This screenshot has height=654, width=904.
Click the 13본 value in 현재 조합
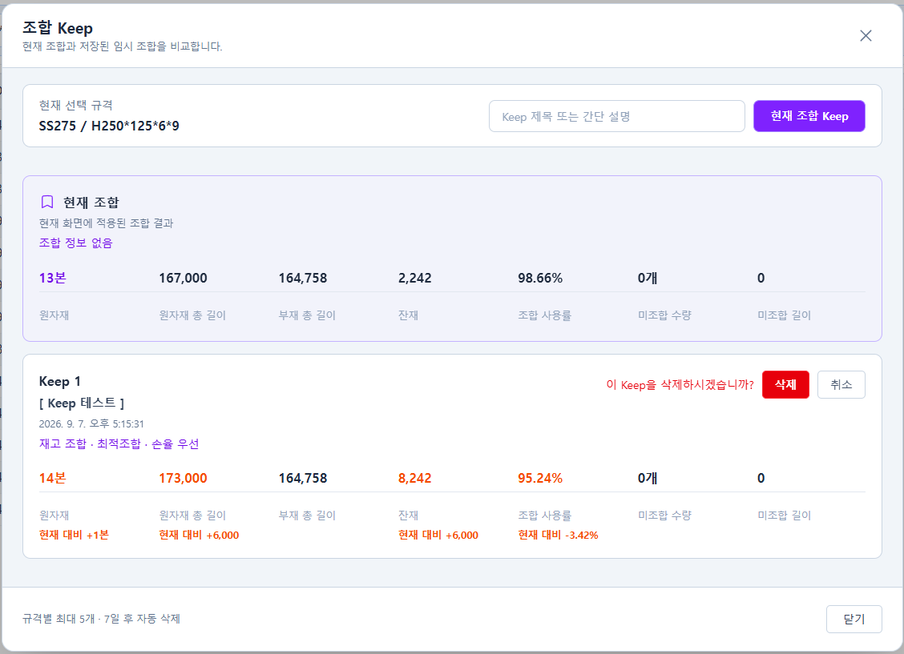click(x=52, y=278)
